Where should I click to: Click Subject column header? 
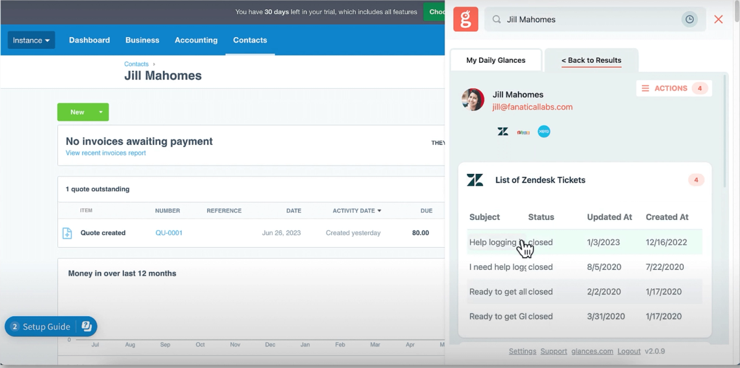[x=485, y=217]
